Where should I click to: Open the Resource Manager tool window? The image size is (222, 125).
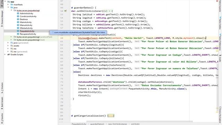[x=2, y=18]
